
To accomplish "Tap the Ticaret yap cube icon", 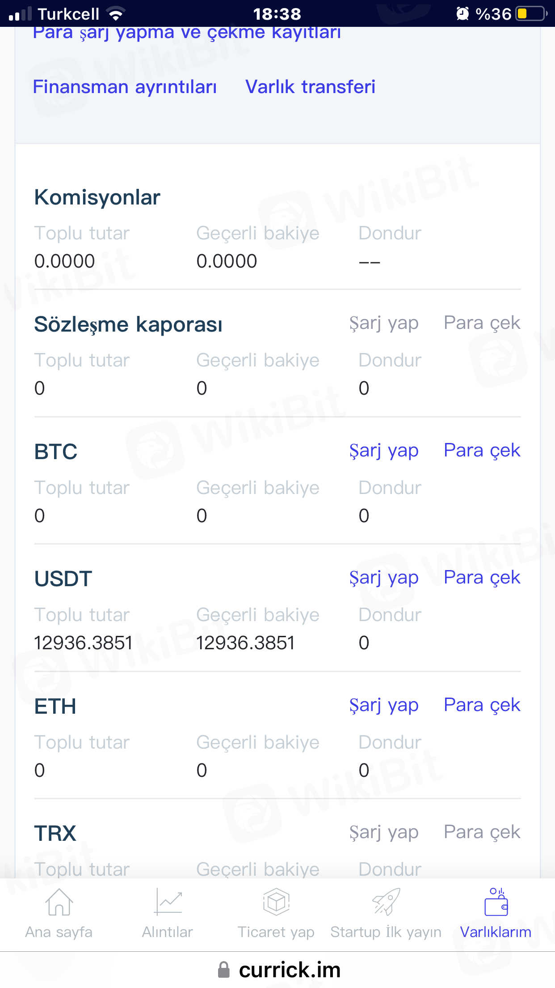I will (x=276, y=902).
